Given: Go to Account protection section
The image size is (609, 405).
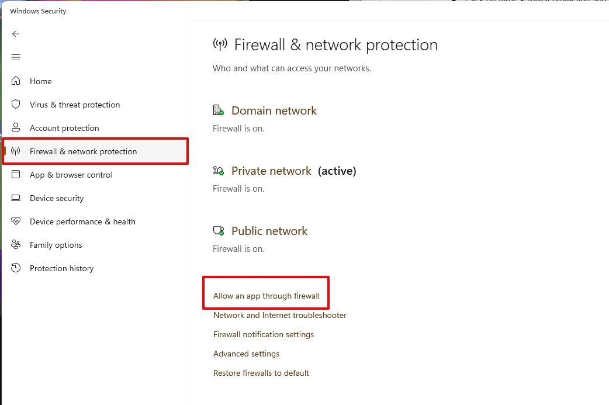Looking at the screenshot, I should pyautogui.click(x=64, y=128).
